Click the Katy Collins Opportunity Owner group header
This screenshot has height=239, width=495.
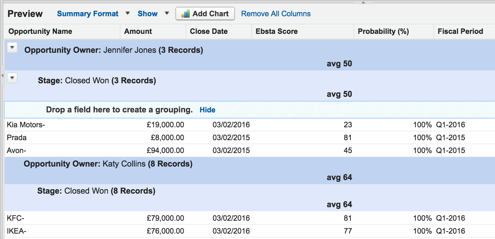click(x=108, y=164)
